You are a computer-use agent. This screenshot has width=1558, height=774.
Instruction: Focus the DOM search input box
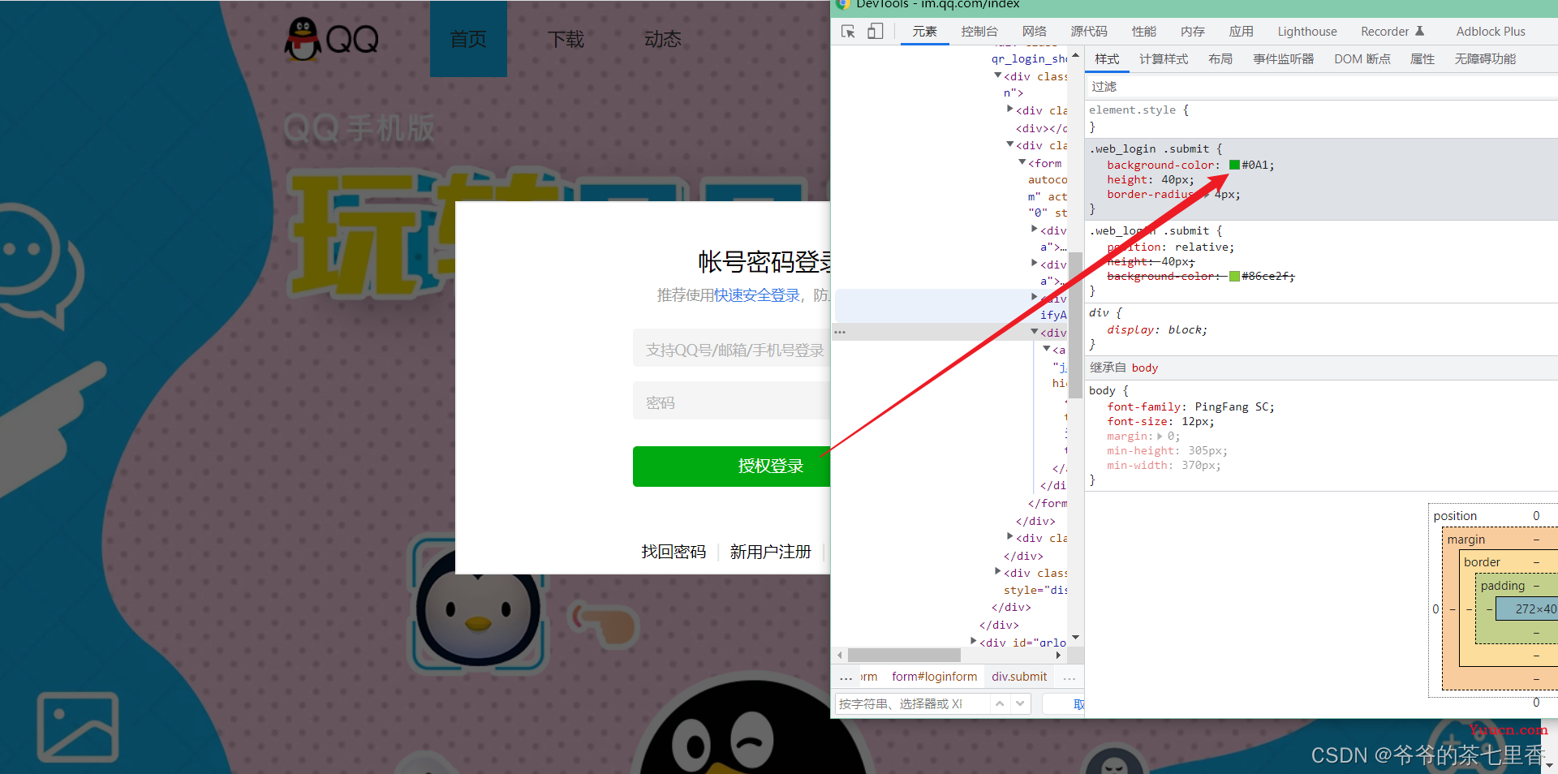912,703
